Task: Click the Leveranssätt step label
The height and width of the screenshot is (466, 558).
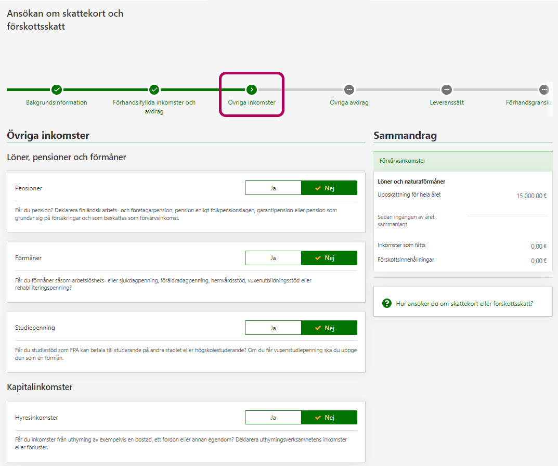Action: click(446, 103)
